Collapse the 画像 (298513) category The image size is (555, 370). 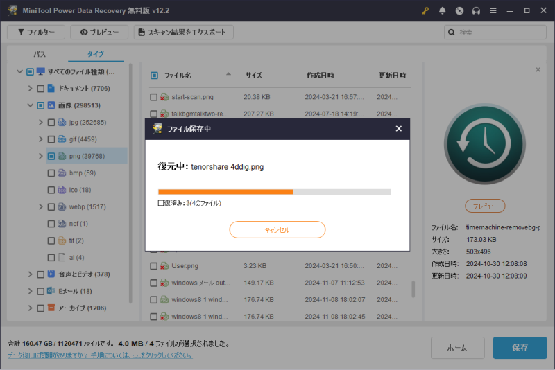(30, 105)
